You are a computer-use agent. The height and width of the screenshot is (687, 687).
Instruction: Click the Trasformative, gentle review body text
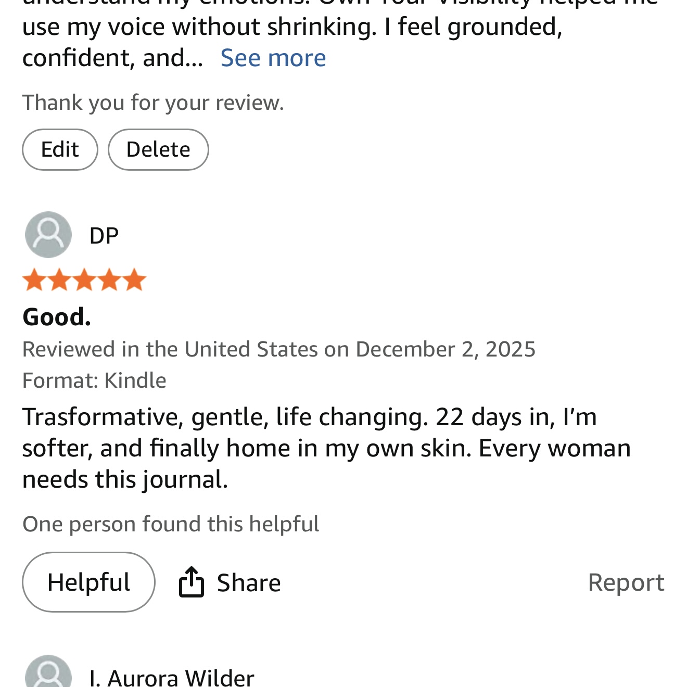point(326,448)
